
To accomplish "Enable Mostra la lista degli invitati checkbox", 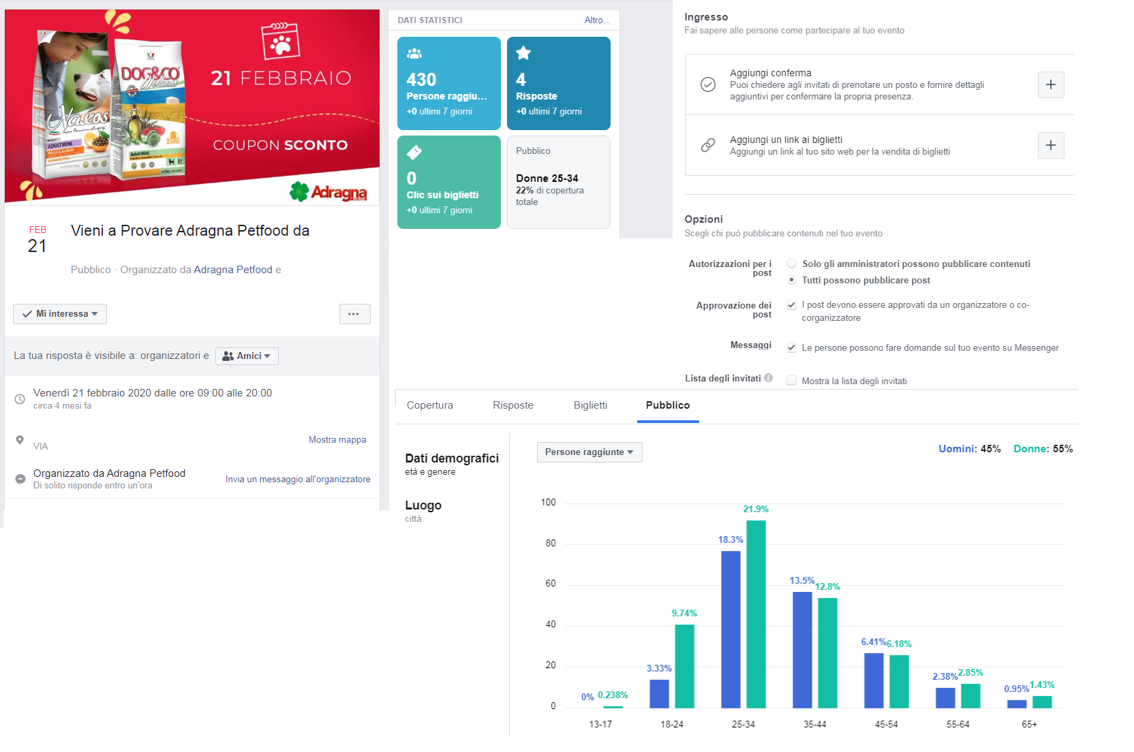I will point(791,381).
